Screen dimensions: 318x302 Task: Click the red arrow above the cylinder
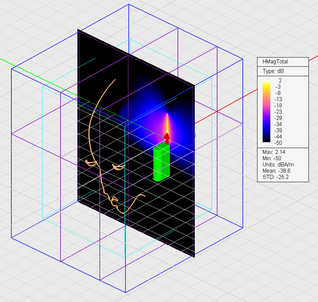pyautogui.click(x=167, y=138)
